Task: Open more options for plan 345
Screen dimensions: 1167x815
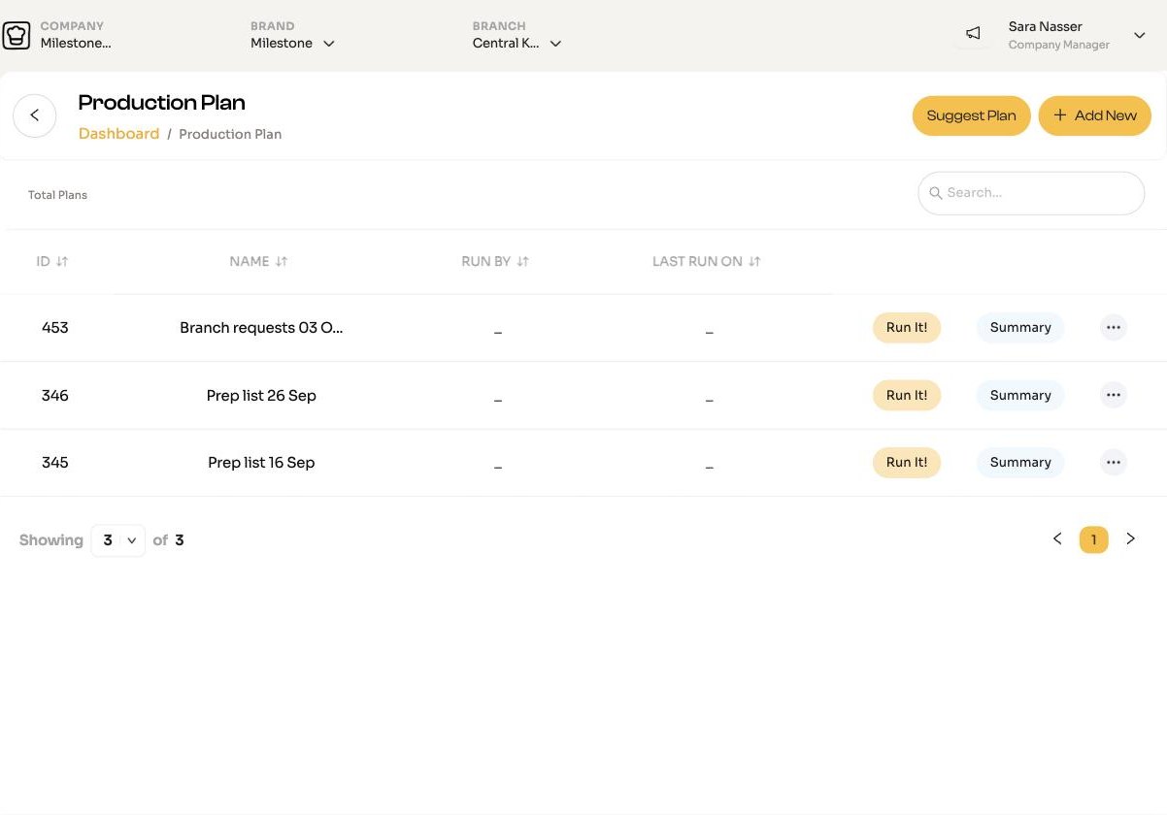Action: pos(1114,463)
